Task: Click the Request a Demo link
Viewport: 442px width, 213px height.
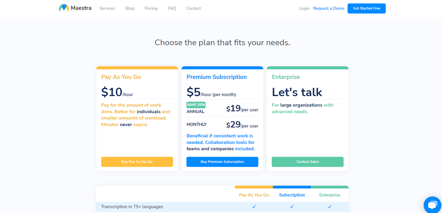Action: 328,8
